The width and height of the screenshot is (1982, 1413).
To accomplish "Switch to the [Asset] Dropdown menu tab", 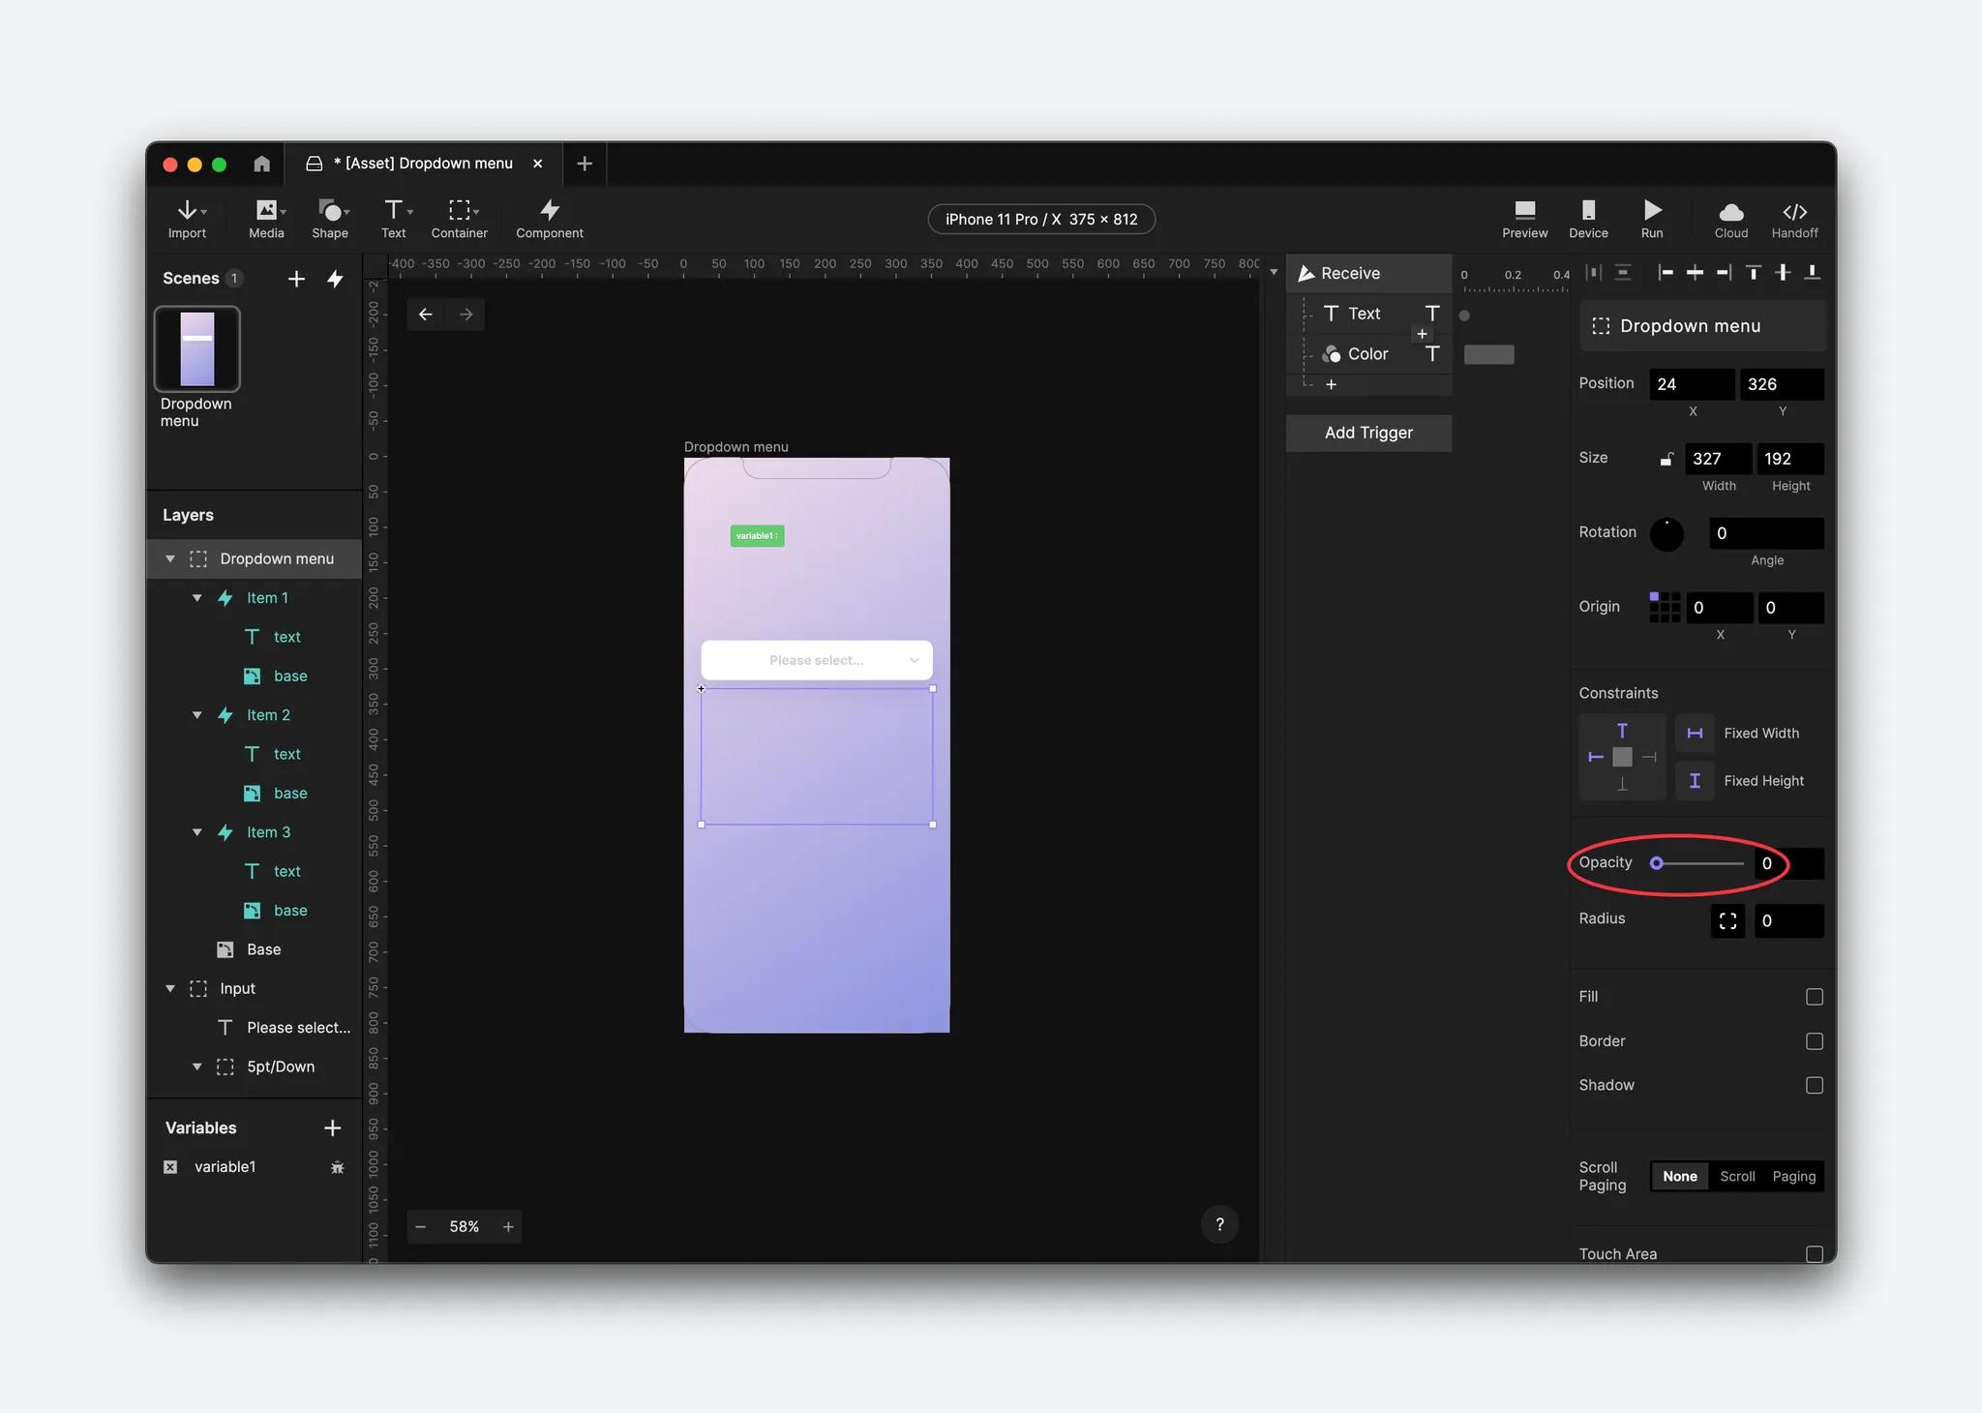I will coord(423,164).
